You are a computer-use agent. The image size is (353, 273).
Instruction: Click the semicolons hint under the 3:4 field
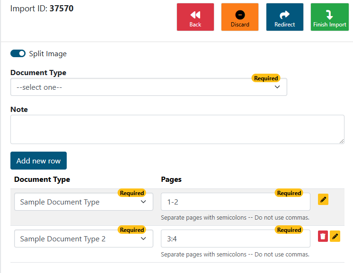235,255
